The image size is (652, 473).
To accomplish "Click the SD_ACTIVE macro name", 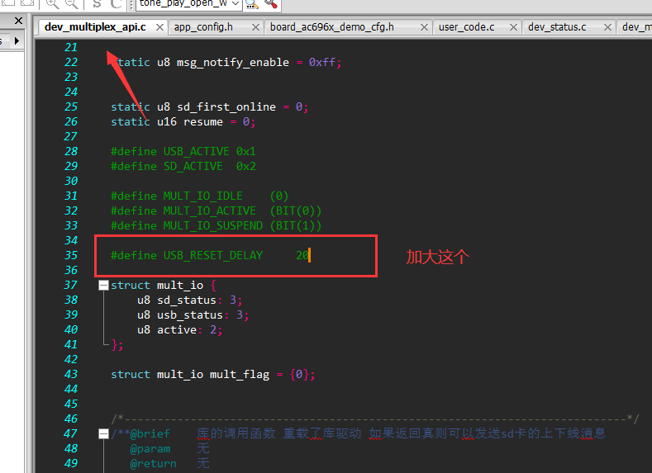I will click(x=193, y=167).
